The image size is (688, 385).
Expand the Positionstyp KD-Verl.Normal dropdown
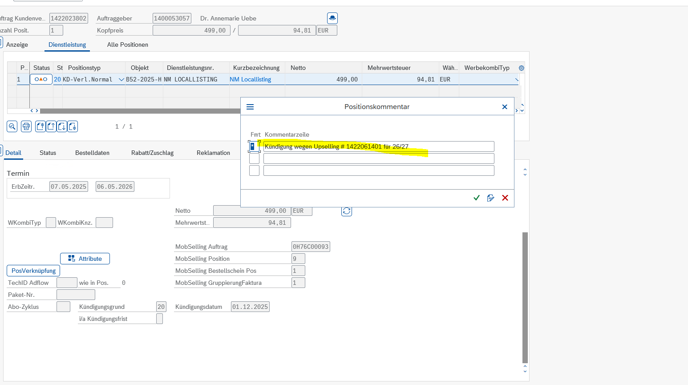click(121, 80)
